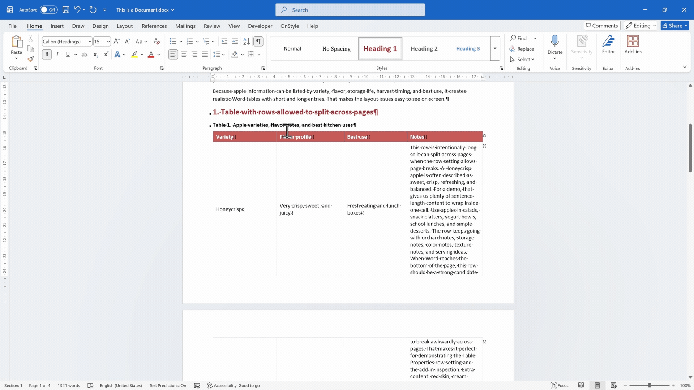Undo the last action

click(x=77, y=10)
